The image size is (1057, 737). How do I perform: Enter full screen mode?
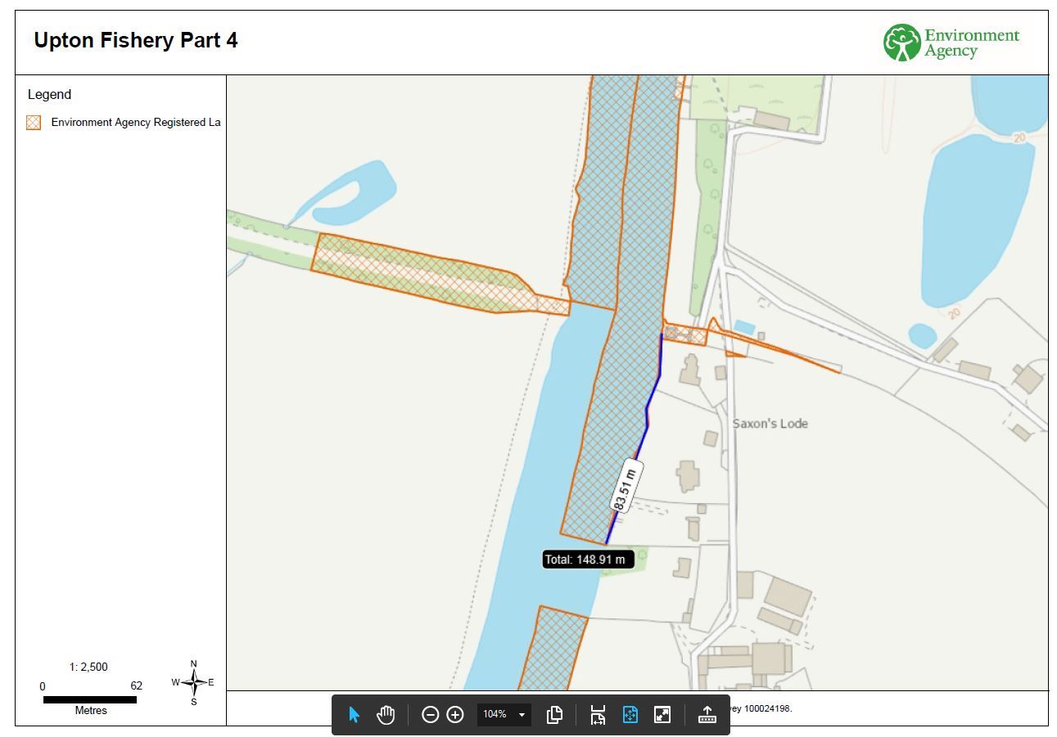click(x=662, y=715)
